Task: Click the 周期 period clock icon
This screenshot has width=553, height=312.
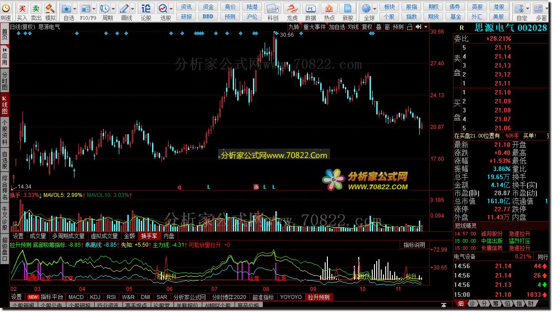Action: (105, 8)
